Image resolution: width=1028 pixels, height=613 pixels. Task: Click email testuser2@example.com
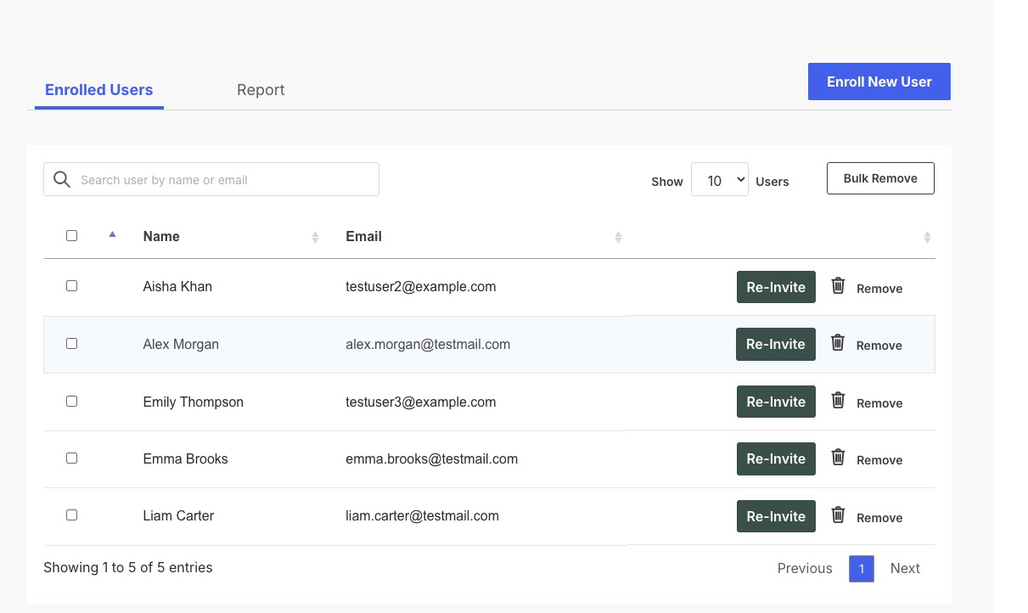coord(421,287)
